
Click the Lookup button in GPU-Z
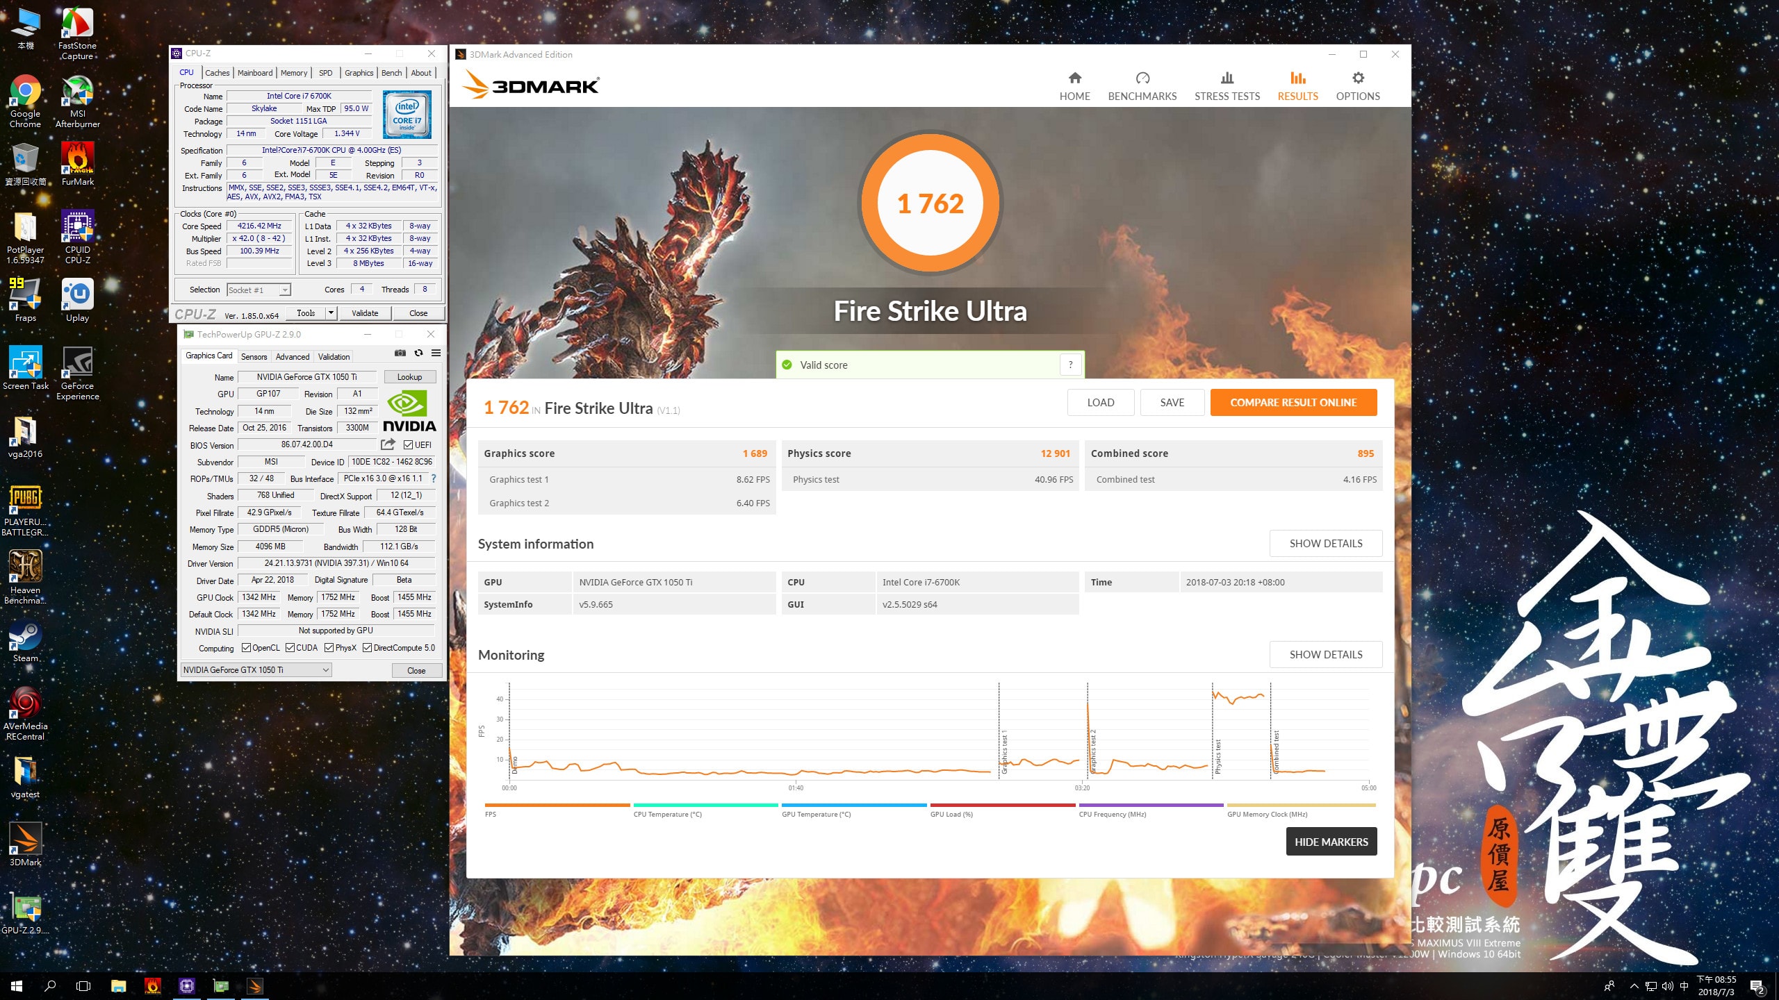(x=409, y=377)
